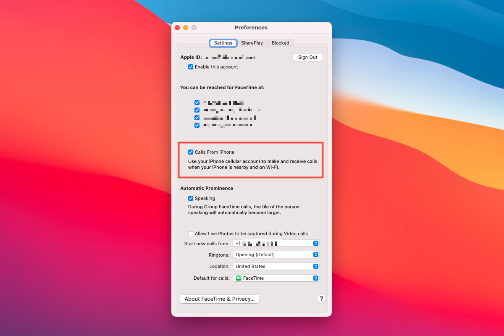The width and height of the screenshot is (504, 336).
Task: Close the Preferences window
Action: pyautogui.click(x=177, y=27)
